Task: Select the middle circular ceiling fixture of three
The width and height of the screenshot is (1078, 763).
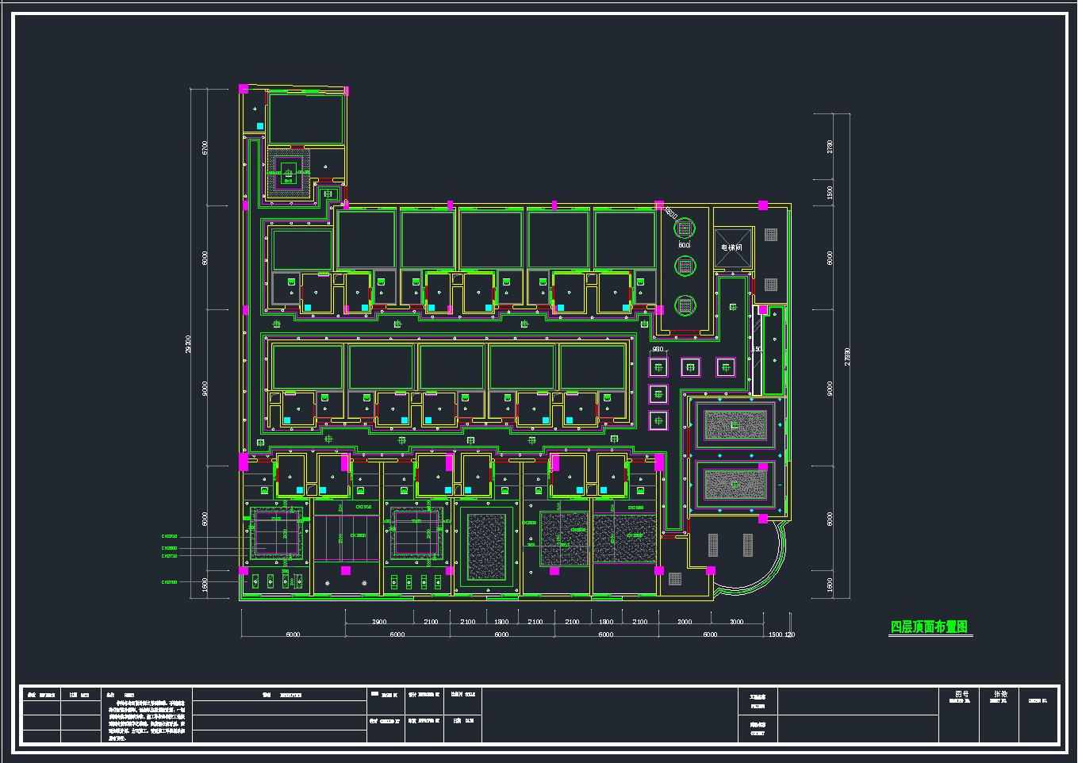Action: pyautogui.click(x=685, y=266)
